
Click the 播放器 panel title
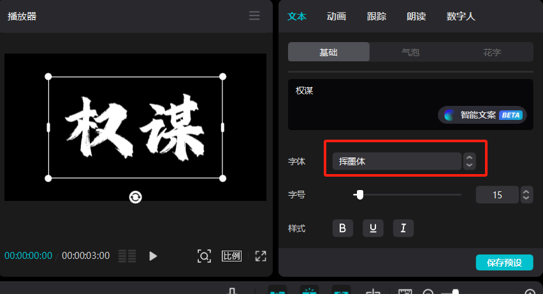pos(22,17)
